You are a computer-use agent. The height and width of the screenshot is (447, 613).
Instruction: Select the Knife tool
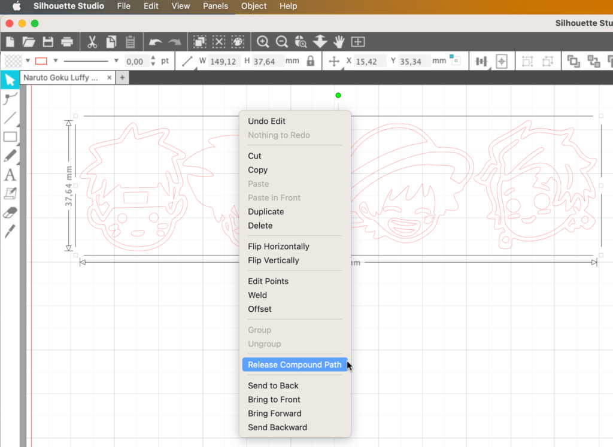coord(10,232)
